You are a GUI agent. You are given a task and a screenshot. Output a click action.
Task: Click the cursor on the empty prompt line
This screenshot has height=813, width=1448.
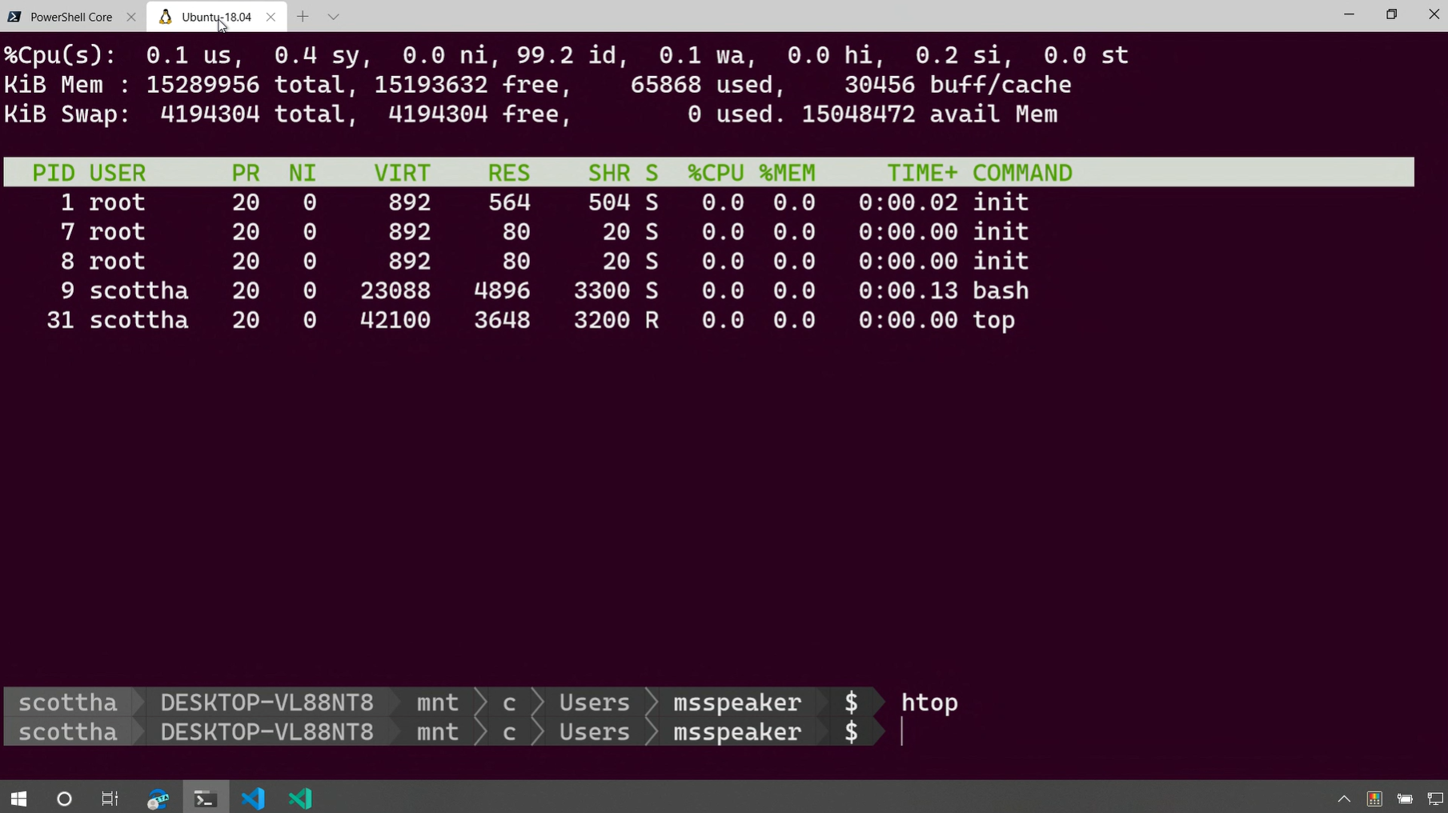(902, 732)
